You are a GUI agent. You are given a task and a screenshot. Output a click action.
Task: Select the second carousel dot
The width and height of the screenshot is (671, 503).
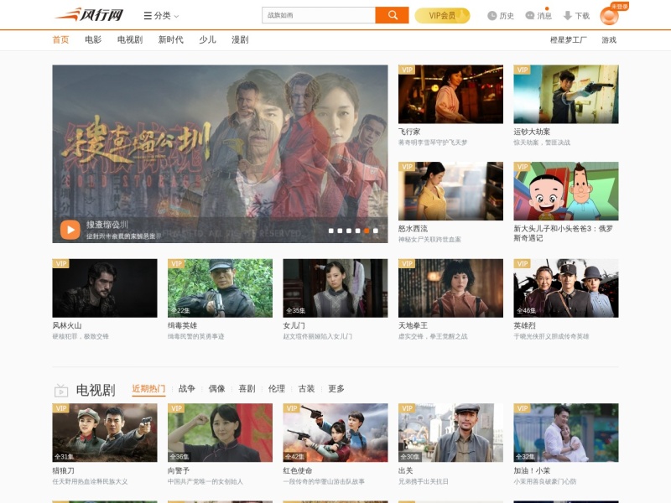point(340,231)
